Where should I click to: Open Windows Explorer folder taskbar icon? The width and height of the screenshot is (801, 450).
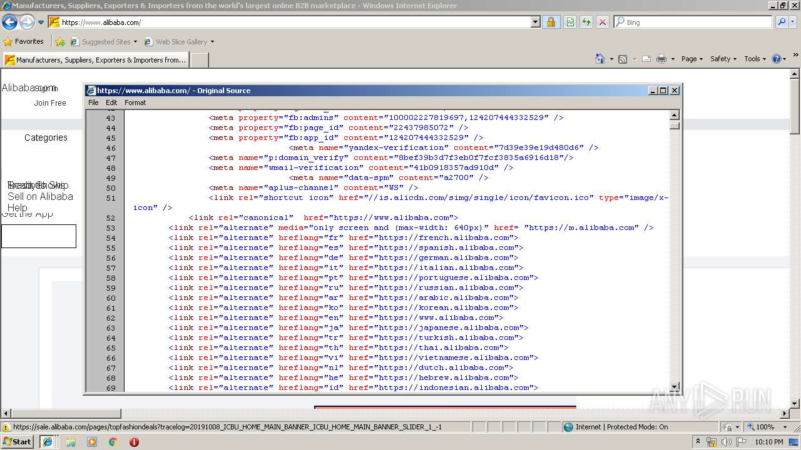tap(71, 442)
